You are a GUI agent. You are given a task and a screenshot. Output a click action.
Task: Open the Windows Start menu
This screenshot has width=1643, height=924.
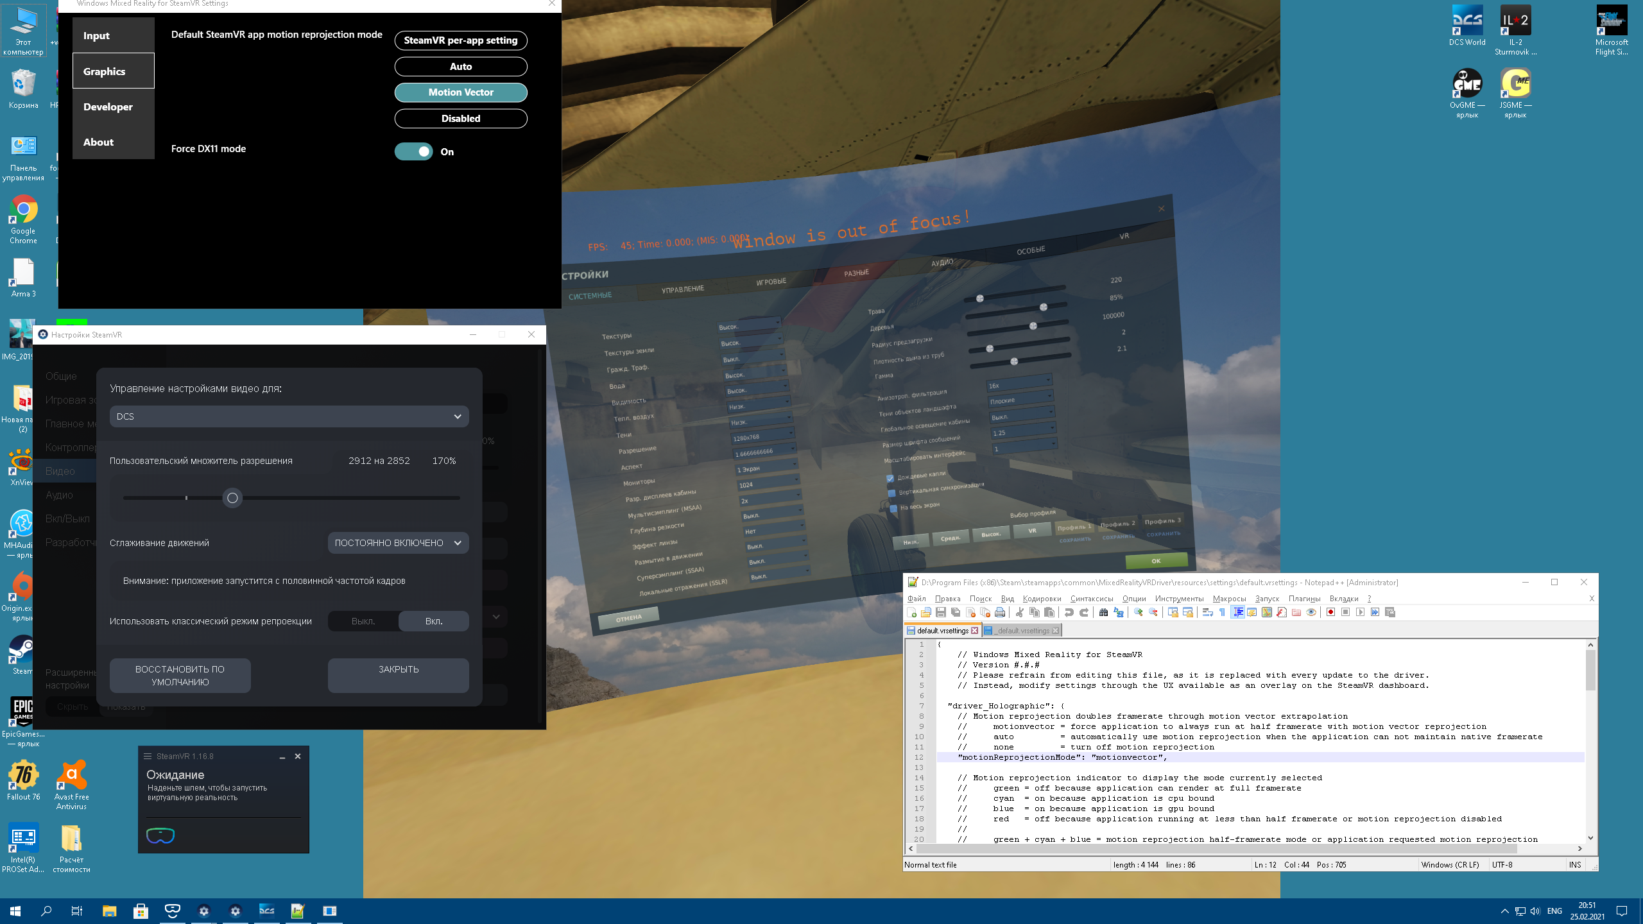pyautogui.click(x=15, y=911)
